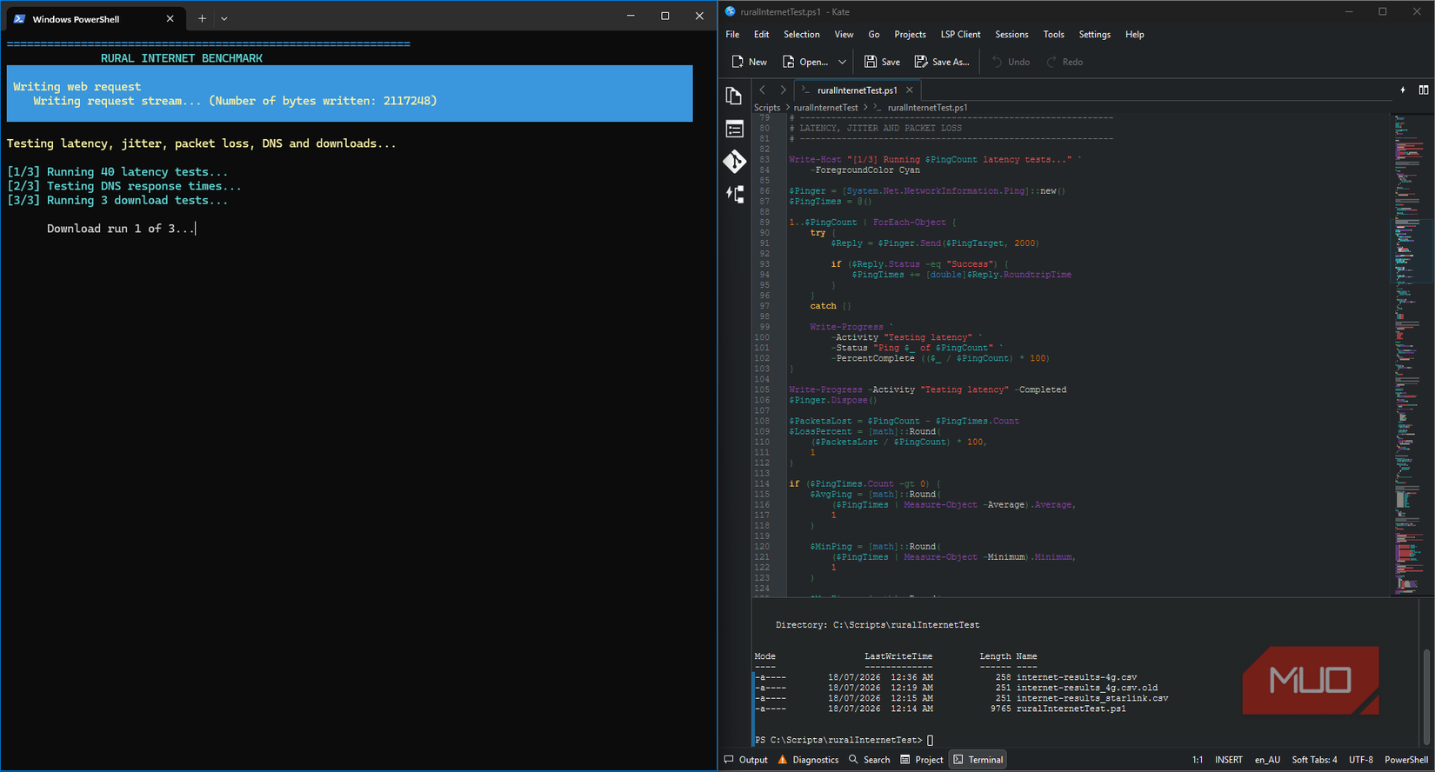Toggle the Diagnostics panel button
The height and width of the screenshot is (772, 1435).
(808, 760)
